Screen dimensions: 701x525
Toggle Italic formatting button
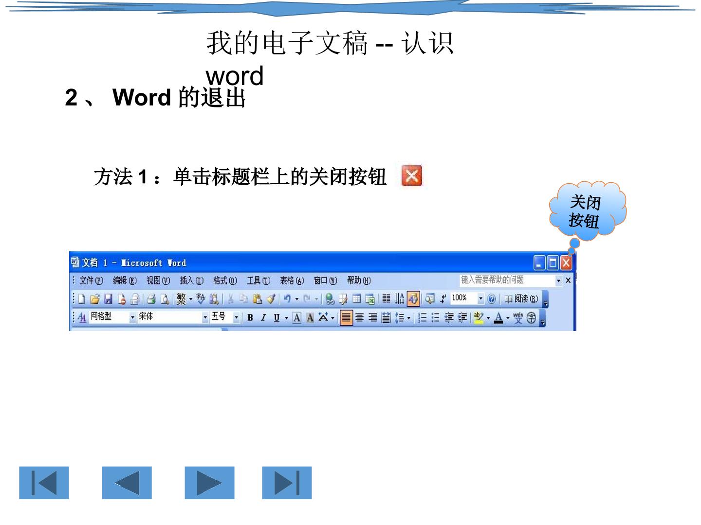point(263,318)
